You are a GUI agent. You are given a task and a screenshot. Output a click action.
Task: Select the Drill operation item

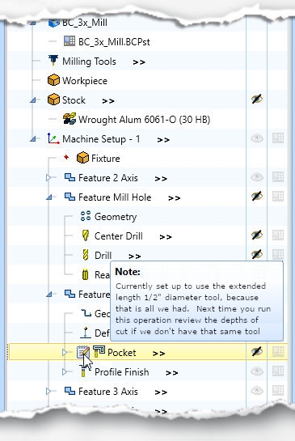coord(103,256)
